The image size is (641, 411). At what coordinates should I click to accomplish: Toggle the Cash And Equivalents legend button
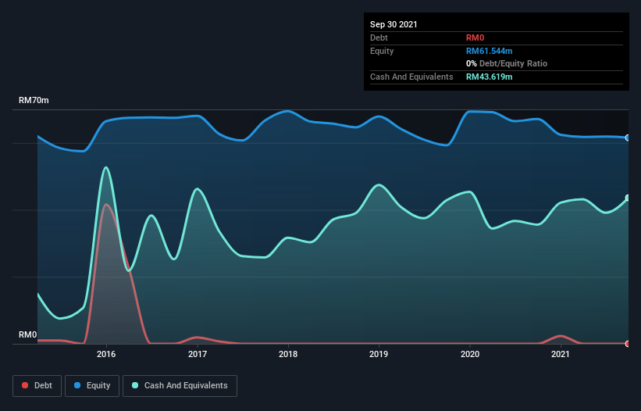(x=180, y=386)
